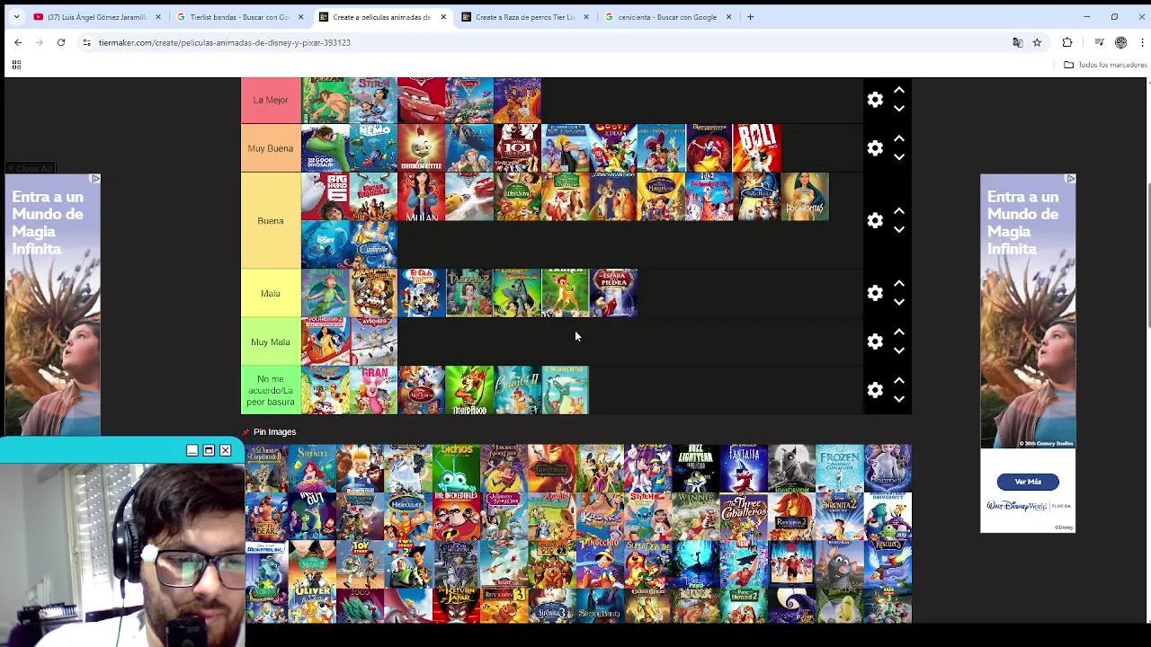The width and height of the screenshot is (1151, 647).
Task: Close the Tierlist bandas tab
Action: pos(300,17)
